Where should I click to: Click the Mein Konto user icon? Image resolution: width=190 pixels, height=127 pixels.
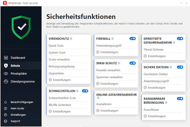(5, 108)
